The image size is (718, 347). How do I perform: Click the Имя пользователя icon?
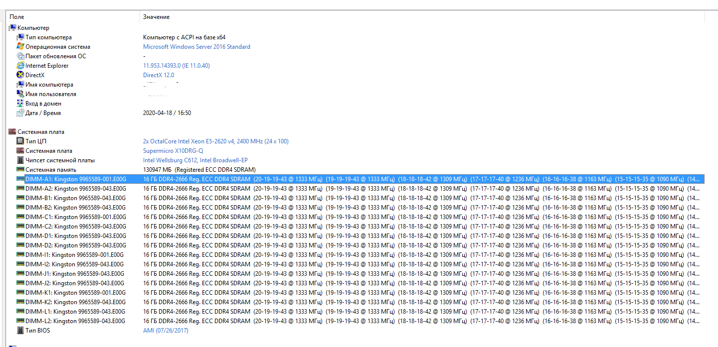click(x=20, y=94)
